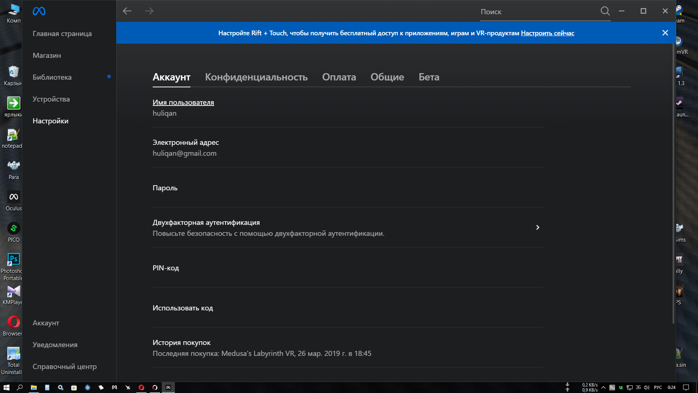Open История покупок row

(348, 348)
